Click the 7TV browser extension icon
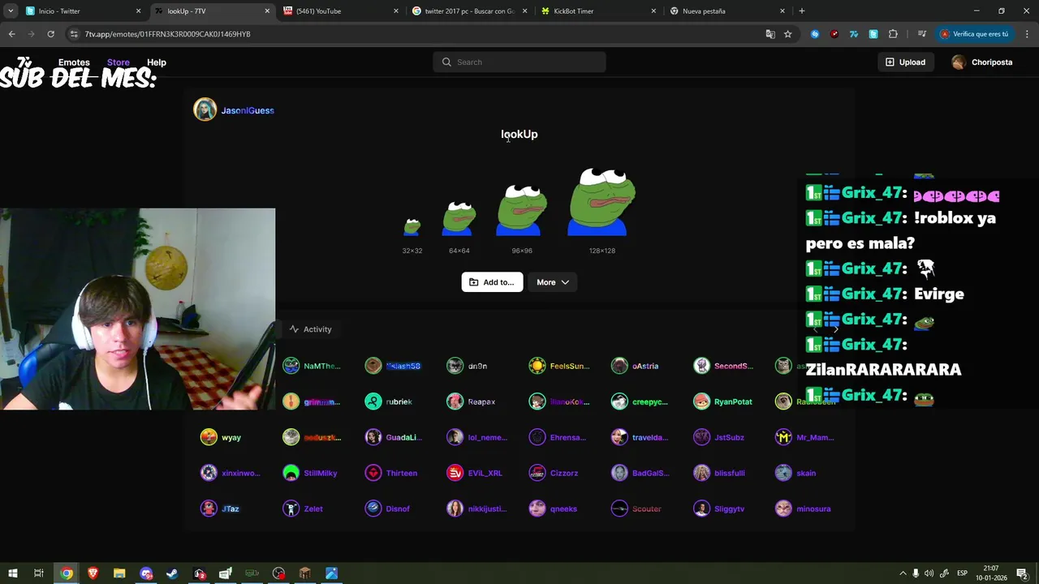The image size is (1039, 584). coord(854,34)
